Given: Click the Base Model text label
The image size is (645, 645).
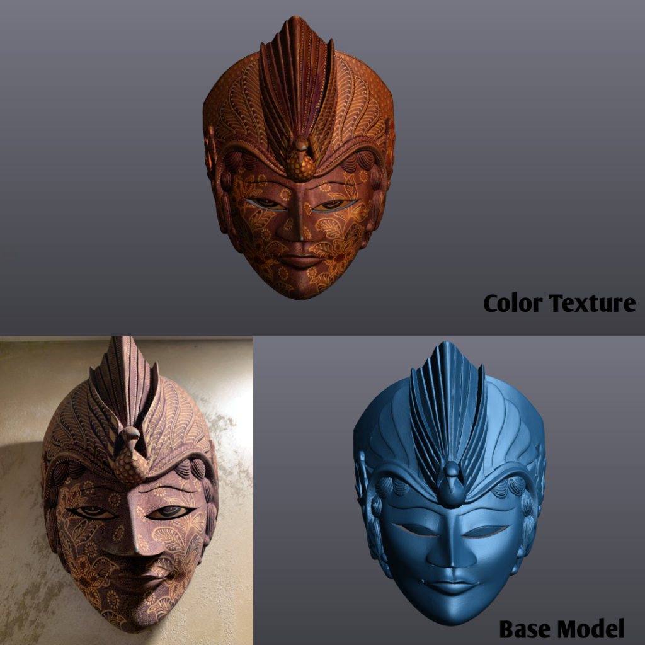Looking at the screenshot, I should click(x=562, y=629).
